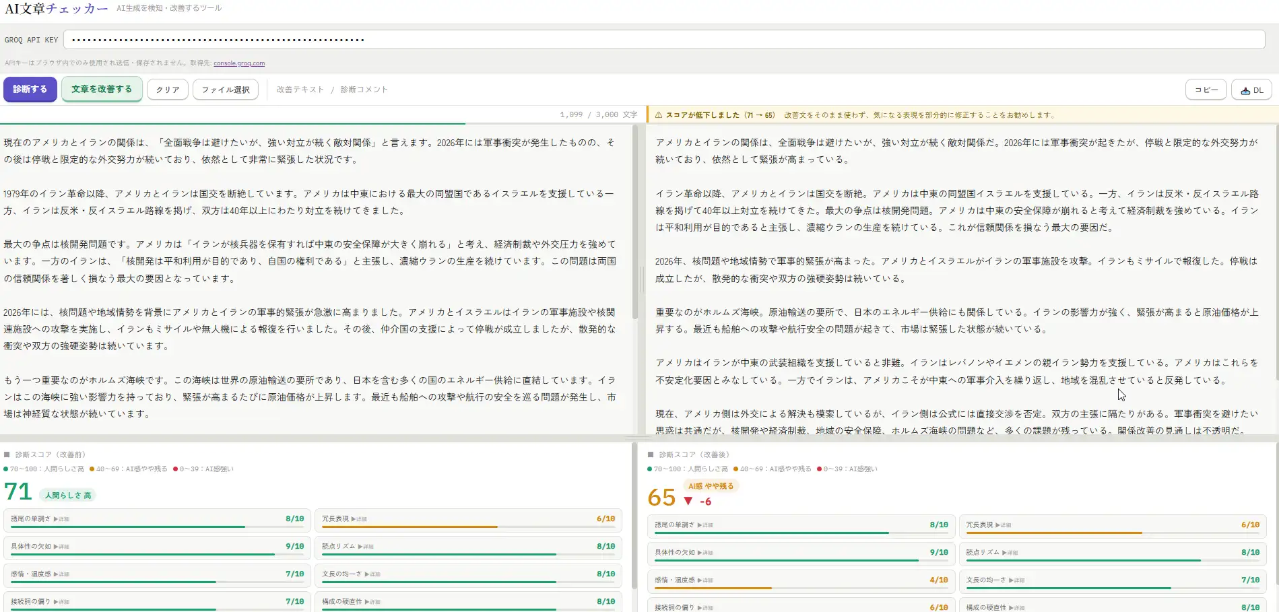Download the result with the DL button
Screen dimensions: 1279x612
tap(1251, 90)
